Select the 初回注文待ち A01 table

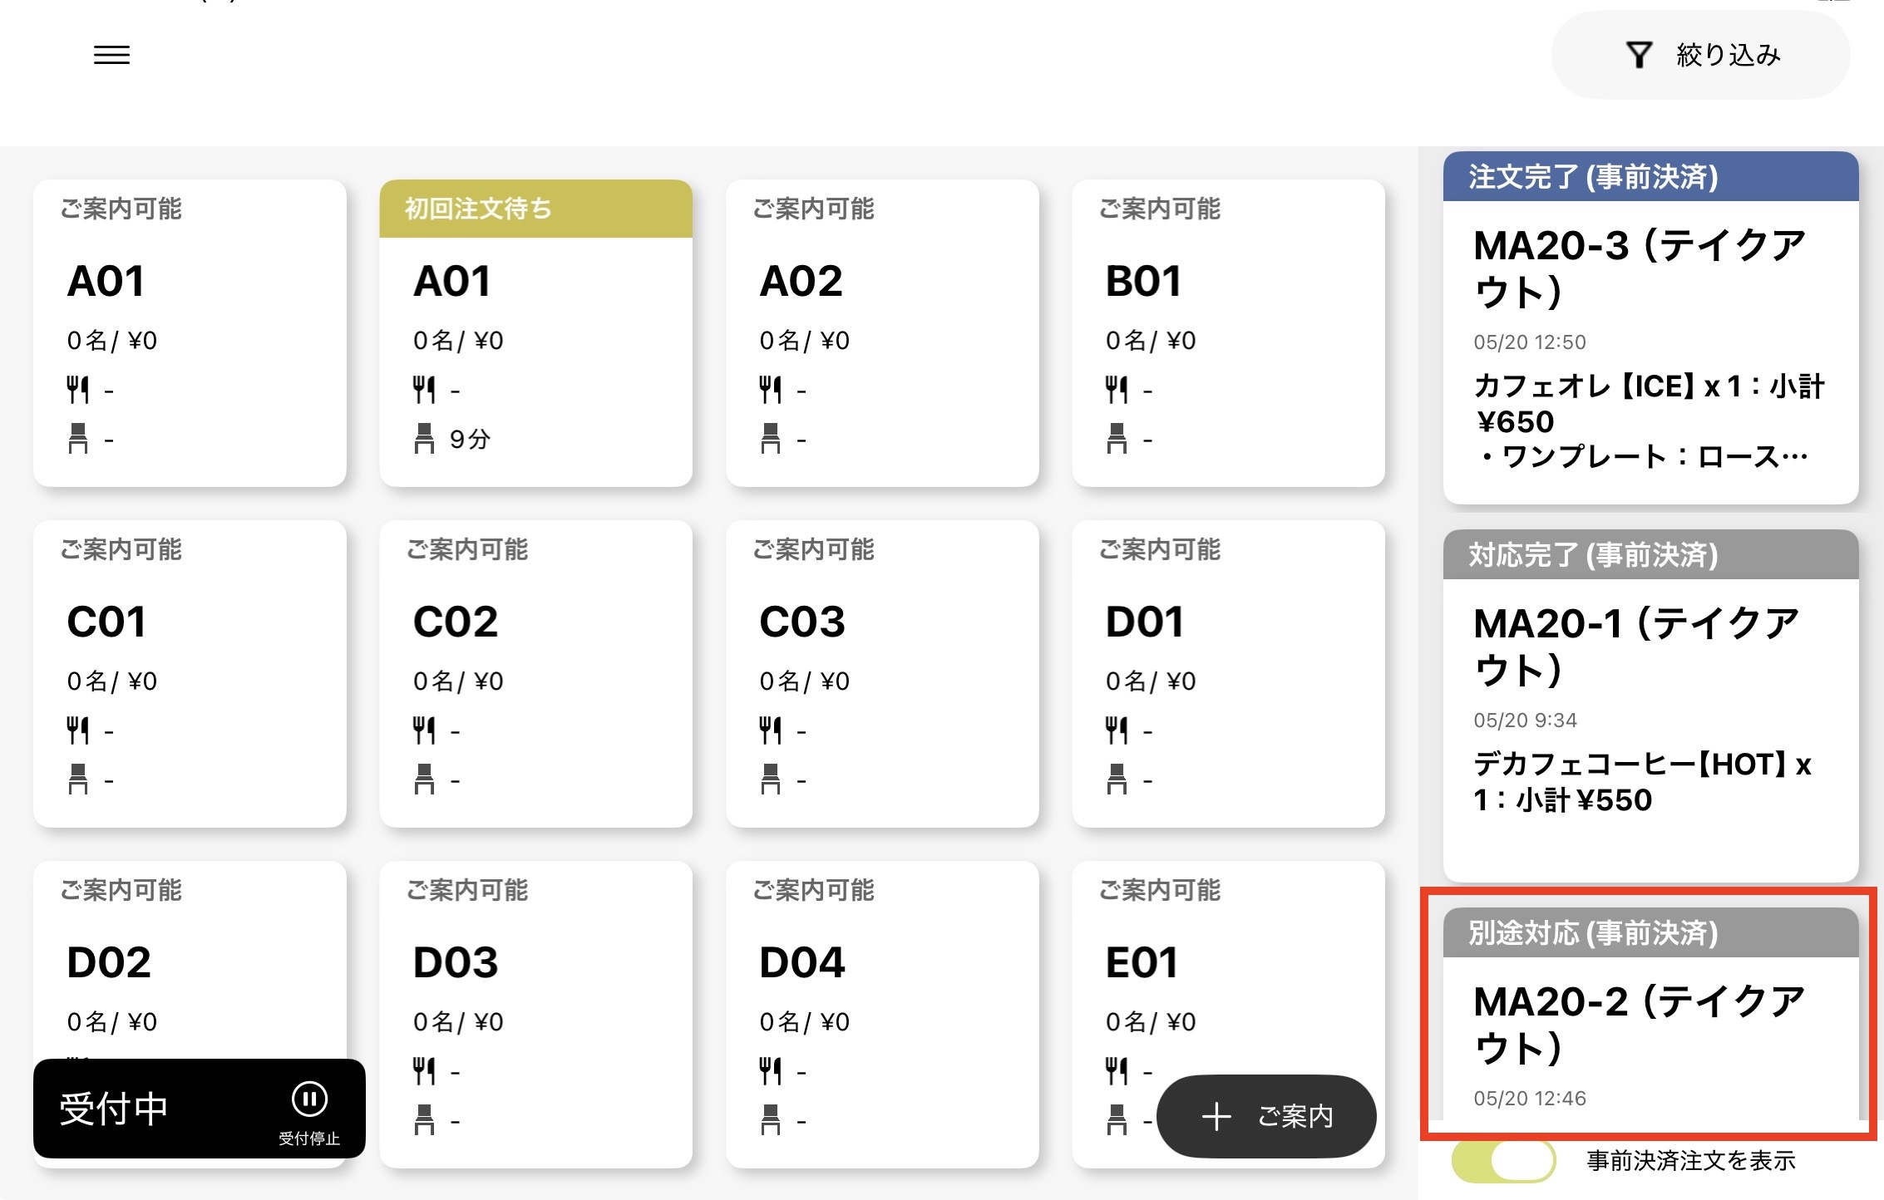pos(535,333)
